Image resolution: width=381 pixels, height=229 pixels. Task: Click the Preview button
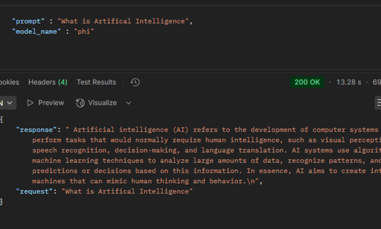click(x=45, y=103)
